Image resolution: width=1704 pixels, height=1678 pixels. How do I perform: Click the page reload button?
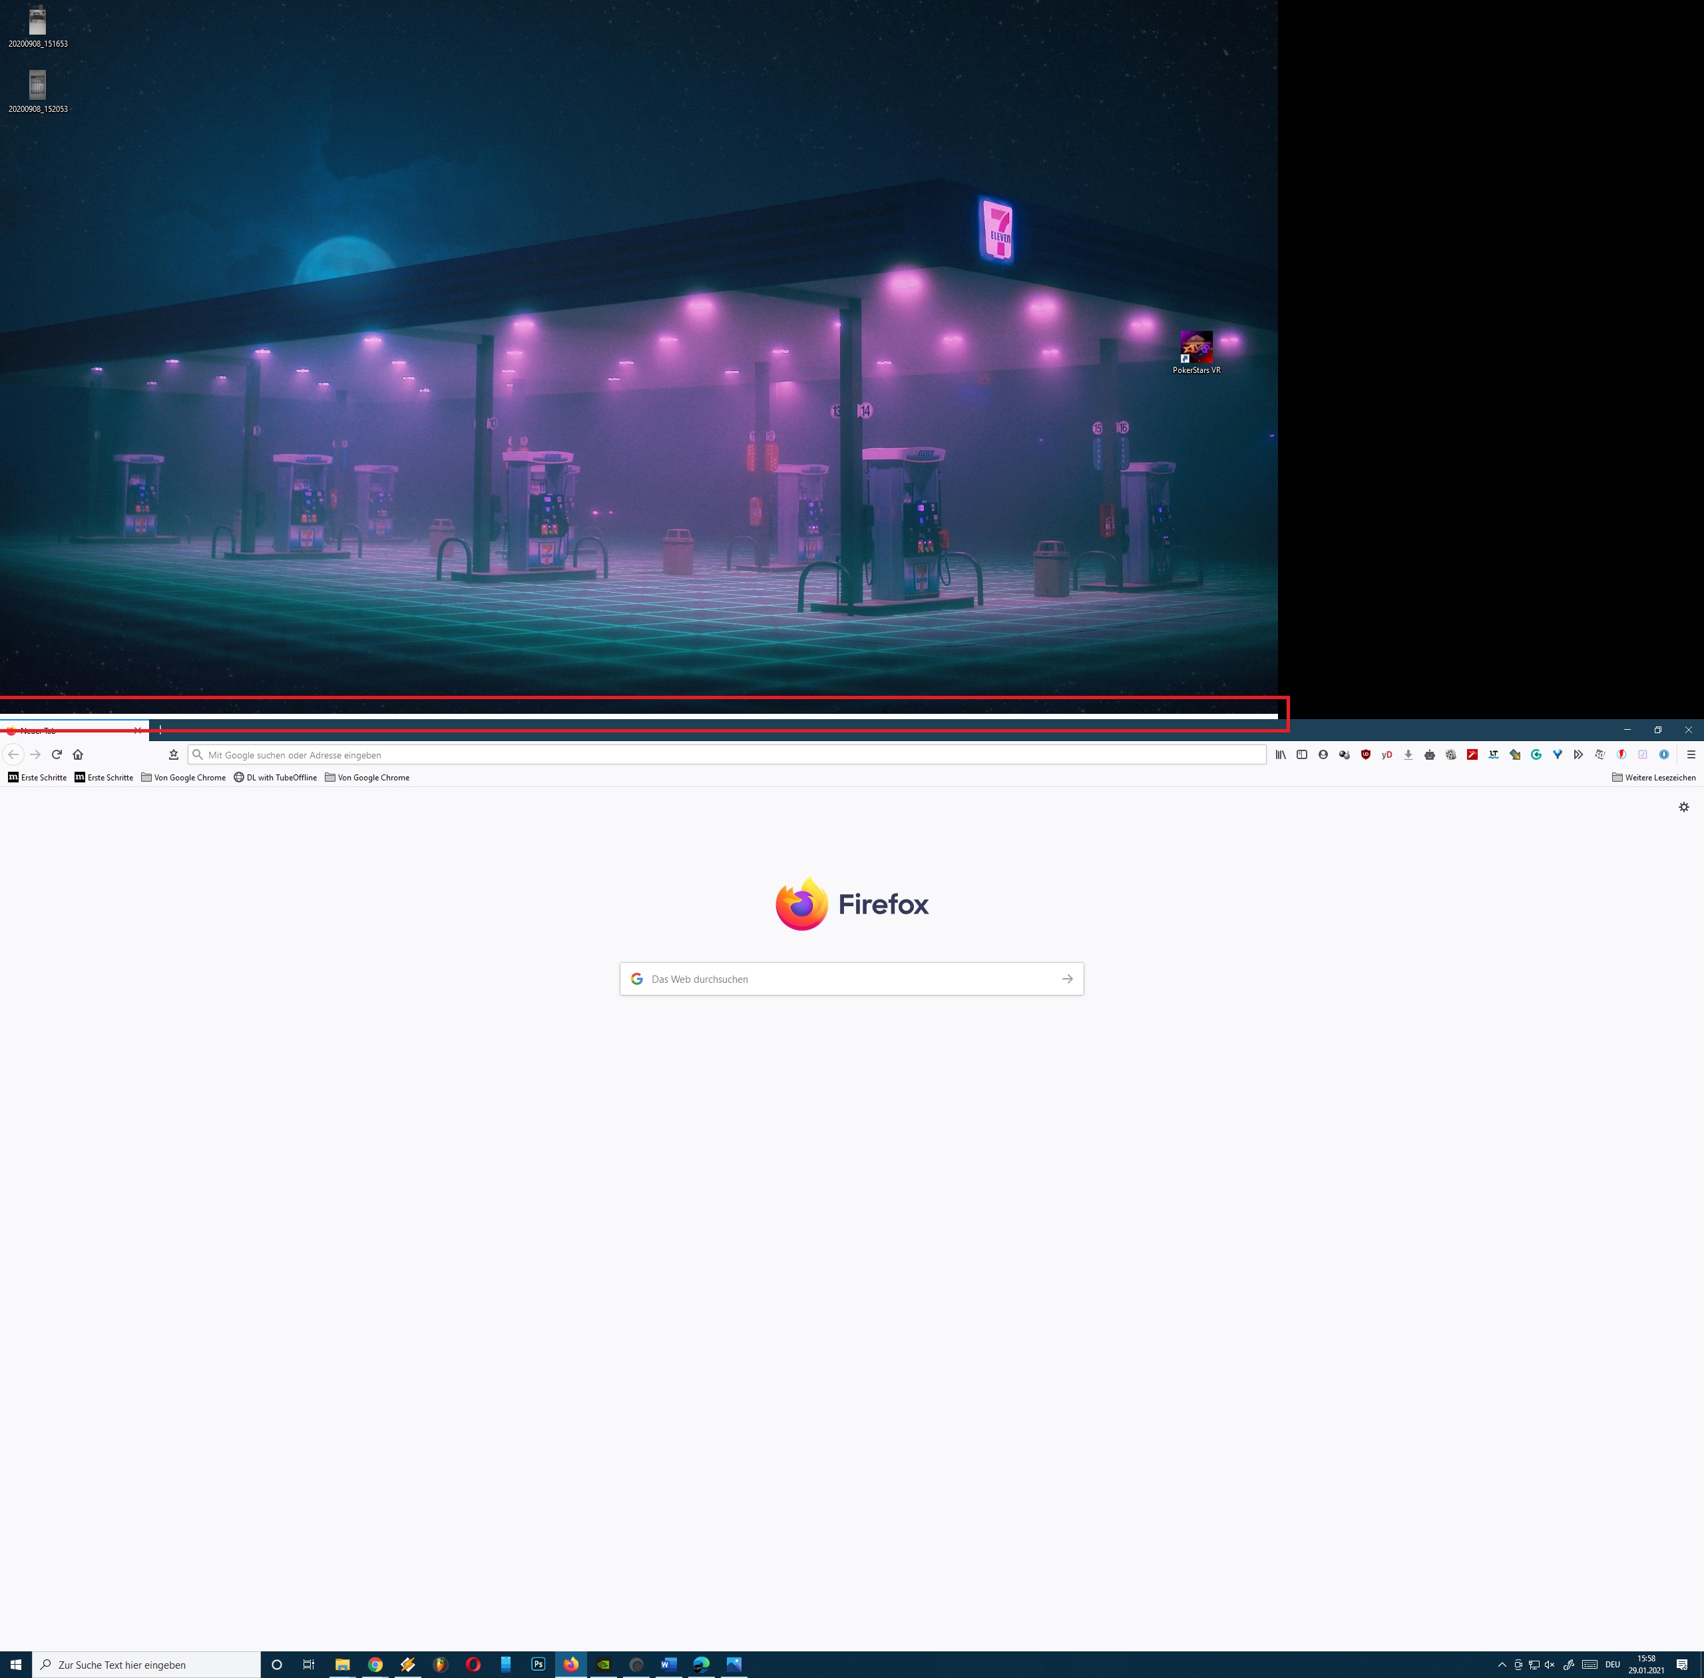tap(57, 754)
